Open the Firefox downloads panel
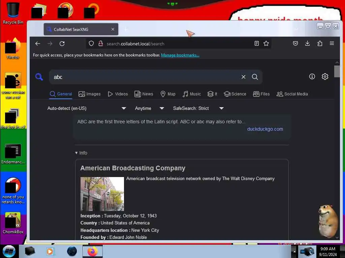The width and height of the screenshot is (345, 258). [x=308, y=43]
